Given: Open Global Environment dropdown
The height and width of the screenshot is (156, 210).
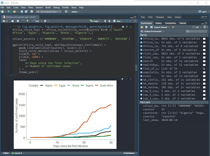Looking at the screenshot, I should click(x=152, y=31).
